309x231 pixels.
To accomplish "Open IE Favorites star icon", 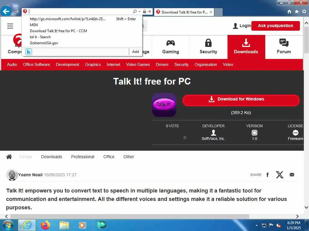I will point(297,12).
